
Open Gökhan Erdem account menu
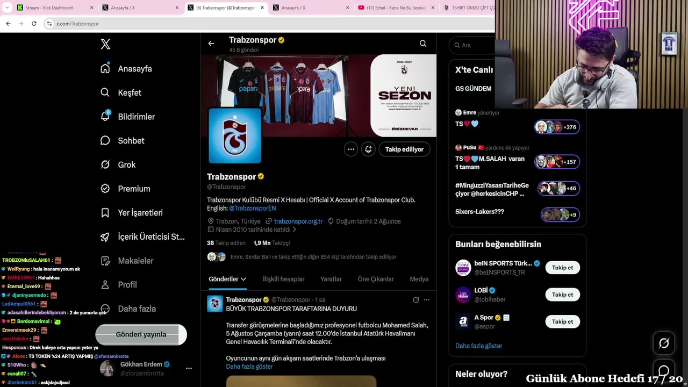pyautogui.click(x=189, y=368)
